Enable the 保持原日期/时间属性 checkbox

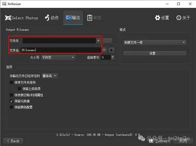[11, 95]
